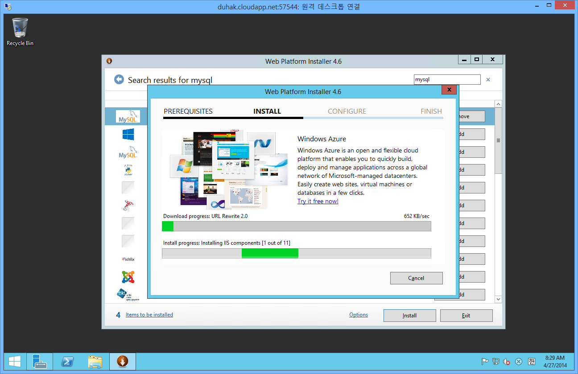Click the INSTALL step tab
Viewport: 578px width, 374px height.
point(267,111)
